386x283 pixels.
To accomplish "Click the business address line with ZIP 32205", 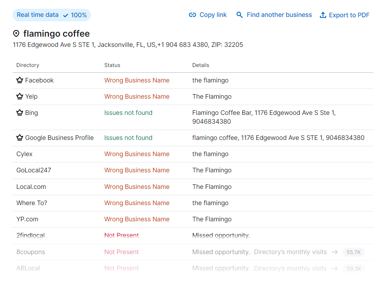I will (128, 45).
